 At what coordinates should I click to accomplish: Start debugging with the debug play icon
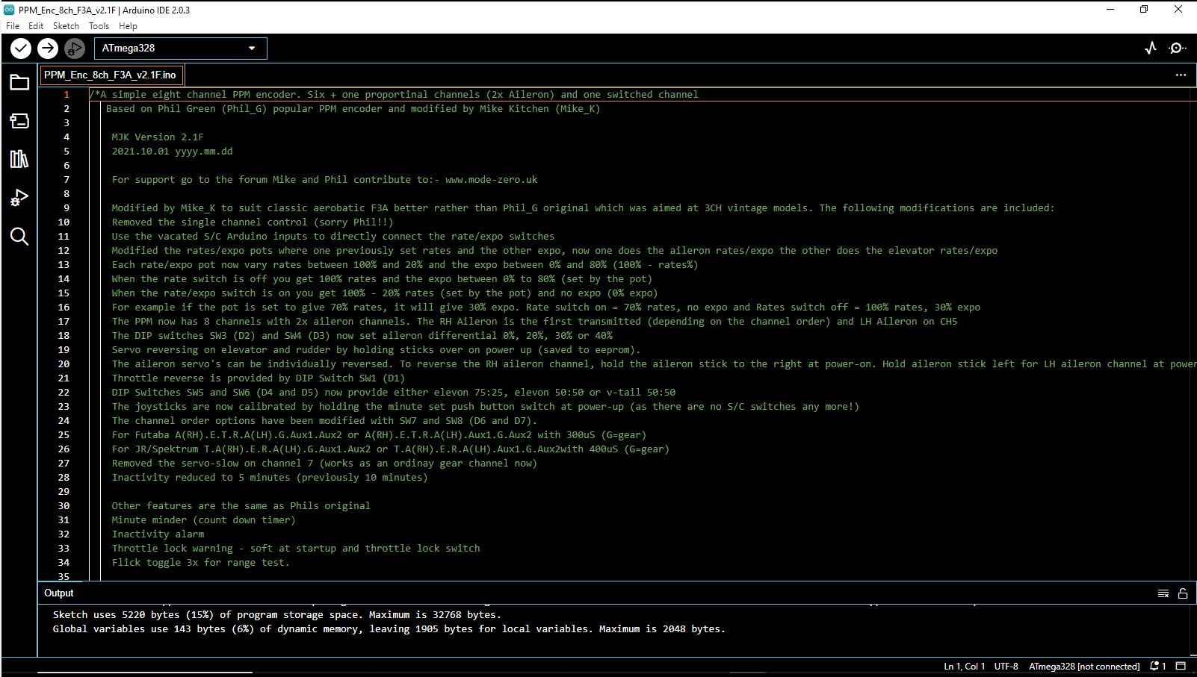(74, 49)
